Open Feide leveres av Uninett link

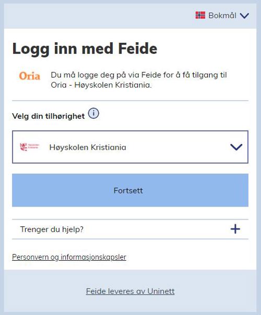(130, 292)
